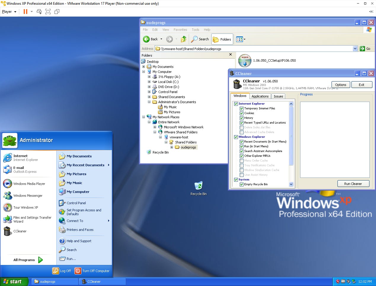
Task: Uncheck the Cookies checkbox in CCleaner
Action: (x=241, y=113)
